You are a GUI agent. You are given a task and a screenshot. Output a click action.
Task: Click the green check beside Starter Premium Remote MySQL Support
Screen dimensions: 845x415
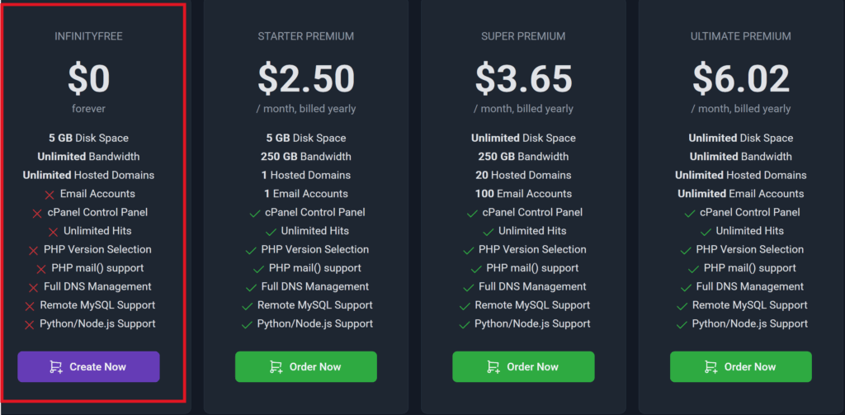pos(247,306)
